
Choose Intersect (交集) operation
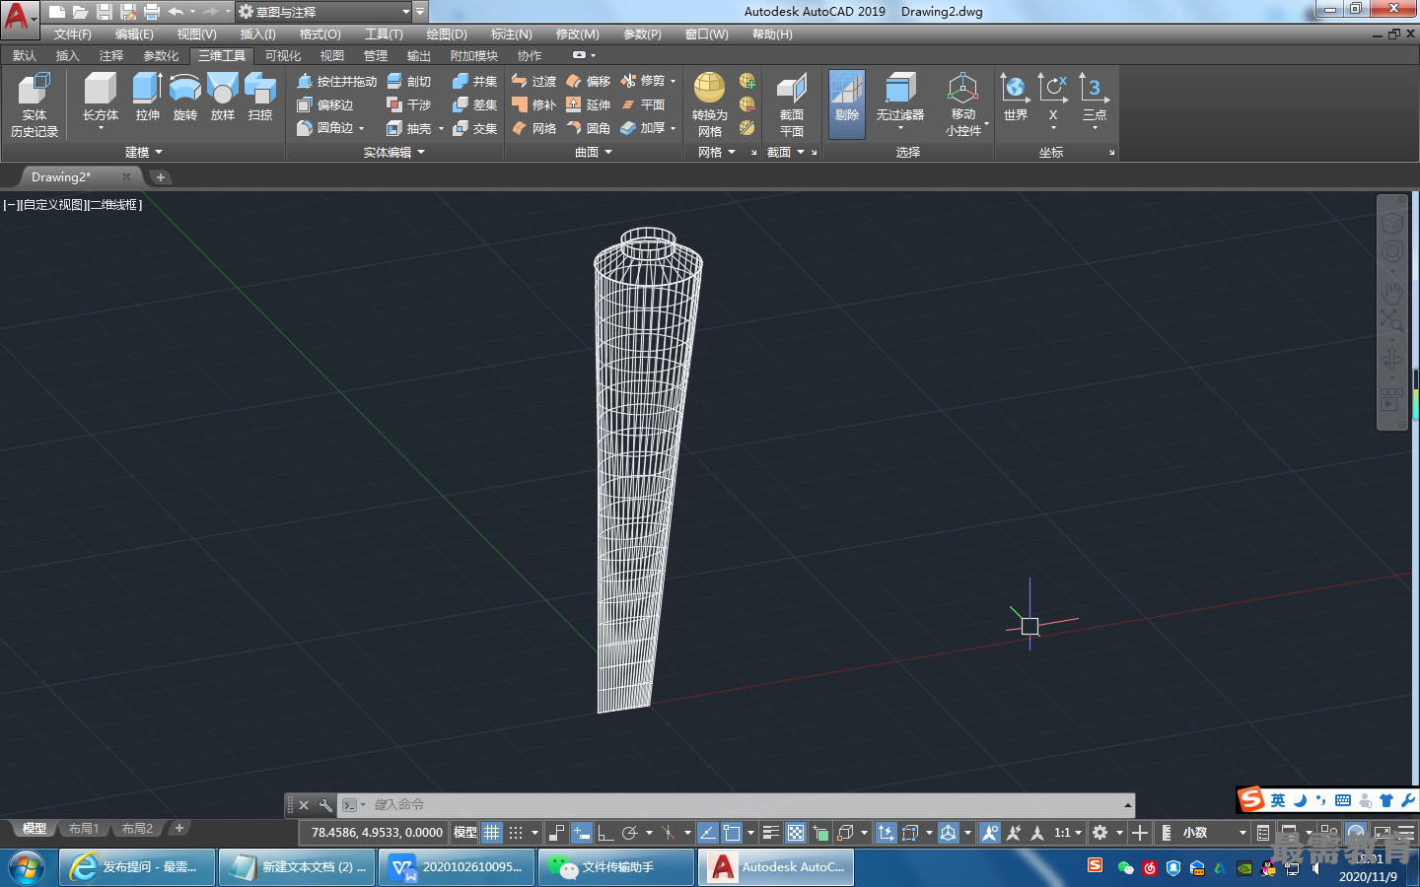tap(475, 128)
